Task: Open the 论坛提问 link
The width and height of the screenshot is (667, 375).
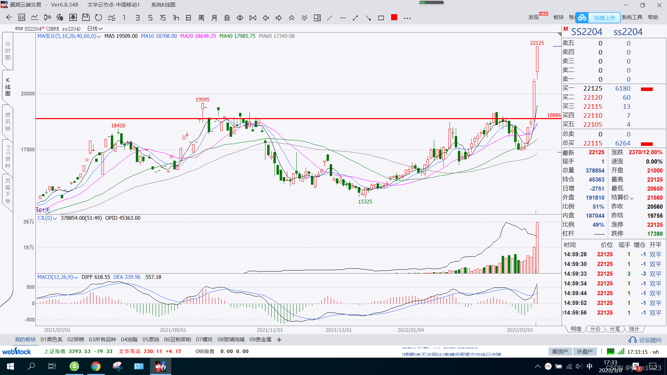Action: [645, 340]
